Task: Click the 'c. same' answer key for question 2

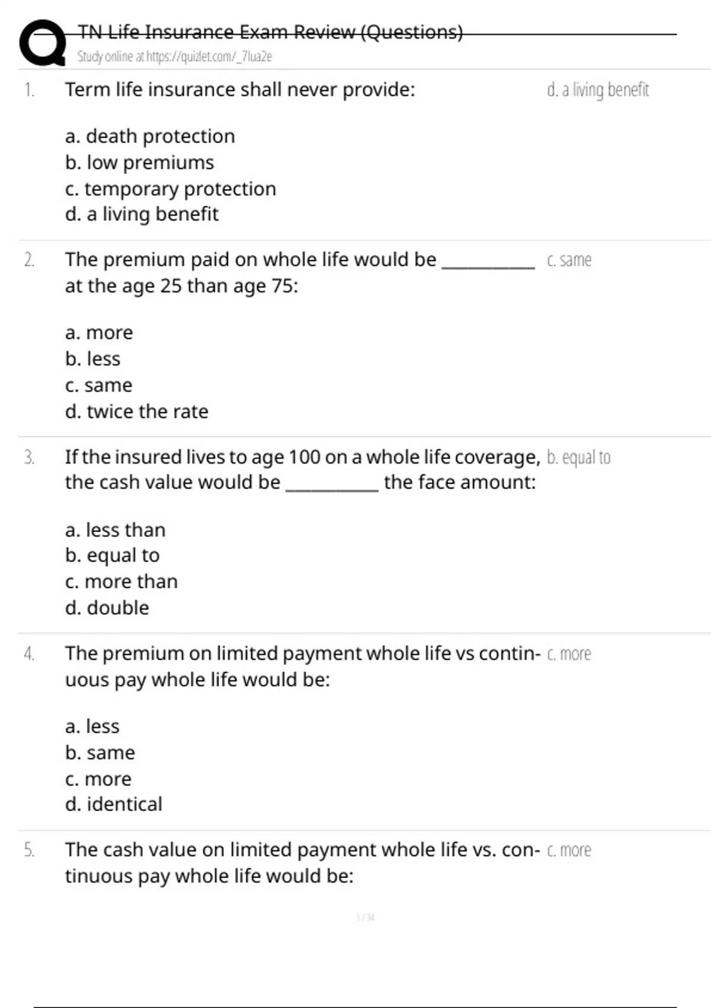Action: coord(569,260)
